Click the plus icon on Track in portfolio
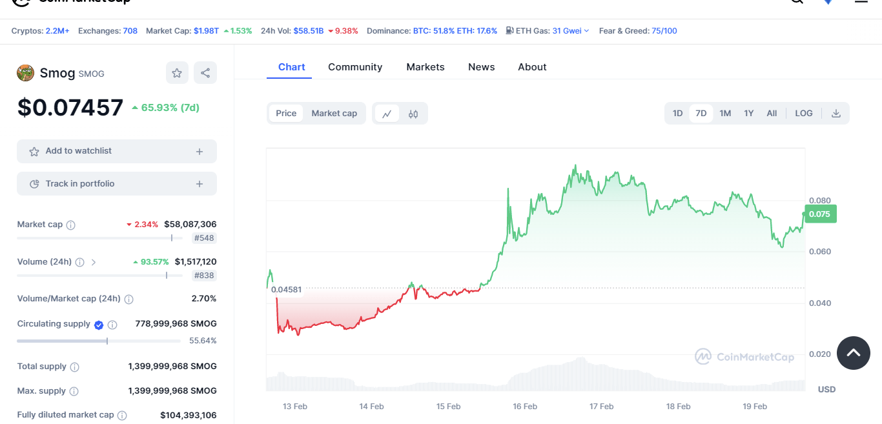Screen dimensions: 882x424 point(200,185)
